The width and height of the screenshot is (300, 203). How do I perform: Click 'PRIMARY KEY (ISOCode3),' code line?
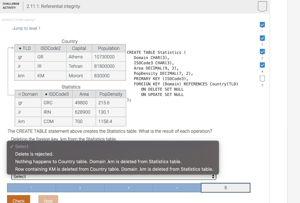(161, 79)
